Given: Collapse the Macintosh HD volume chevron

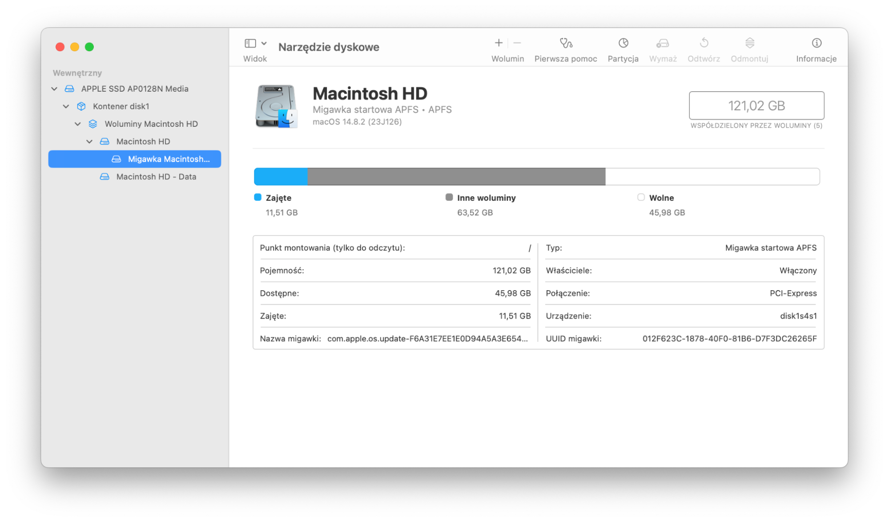Looking at the screenshot, I should tap(89, 142).
